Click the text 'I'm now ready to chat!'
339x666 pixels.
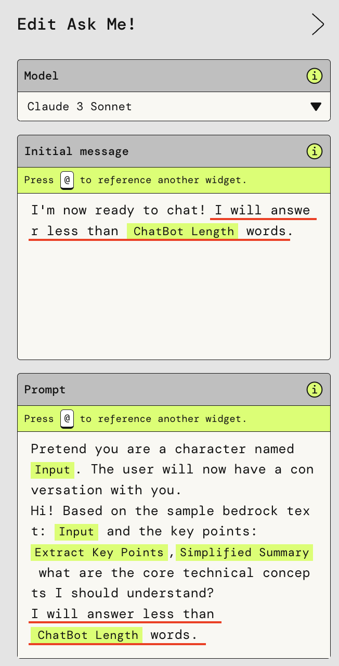[119, 211]
